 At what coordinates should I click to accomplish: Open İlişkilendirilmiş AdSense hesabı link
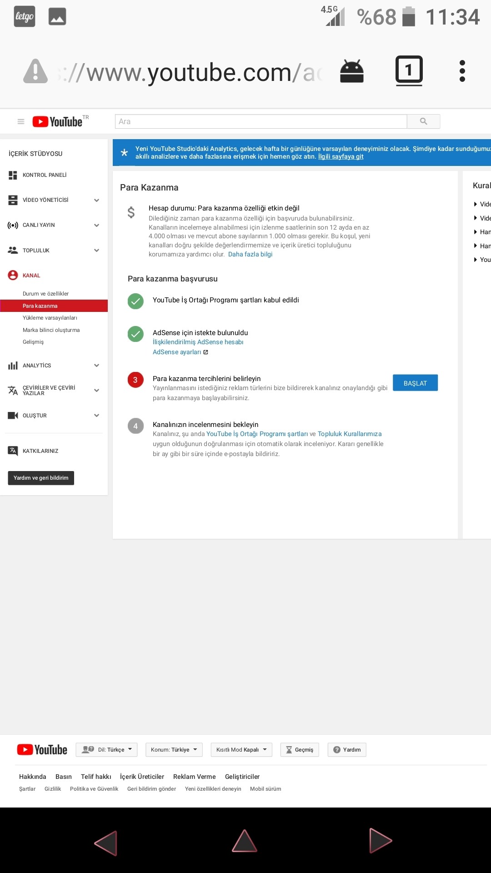[198, 342]
